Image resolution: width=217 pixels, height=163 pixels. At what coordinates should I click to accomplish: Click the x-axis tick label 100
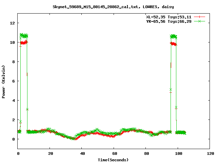pyautogui.click(x=179, y=153)
